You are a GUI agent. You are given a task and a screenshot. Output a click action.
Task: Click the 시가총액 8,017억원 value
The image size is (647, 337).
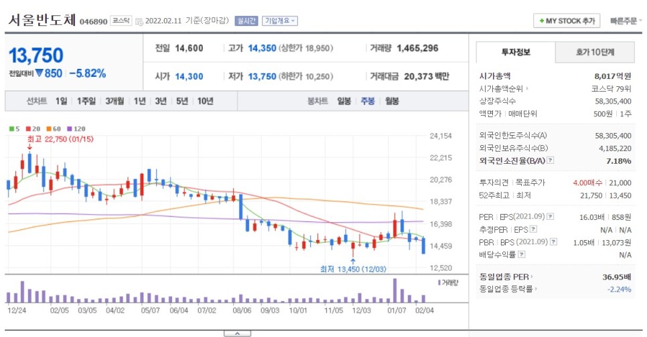click(613, 76)
